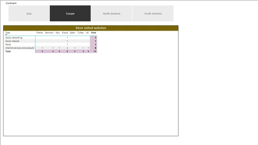Screen dimensions: 258x145
Task: Select the 'Social network' row label
Action: point(12,41)
